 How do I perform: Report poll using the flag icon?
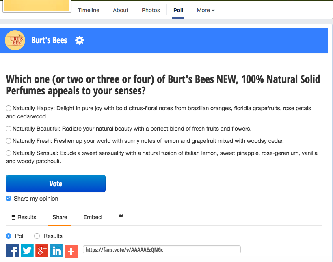pos(121,217)
